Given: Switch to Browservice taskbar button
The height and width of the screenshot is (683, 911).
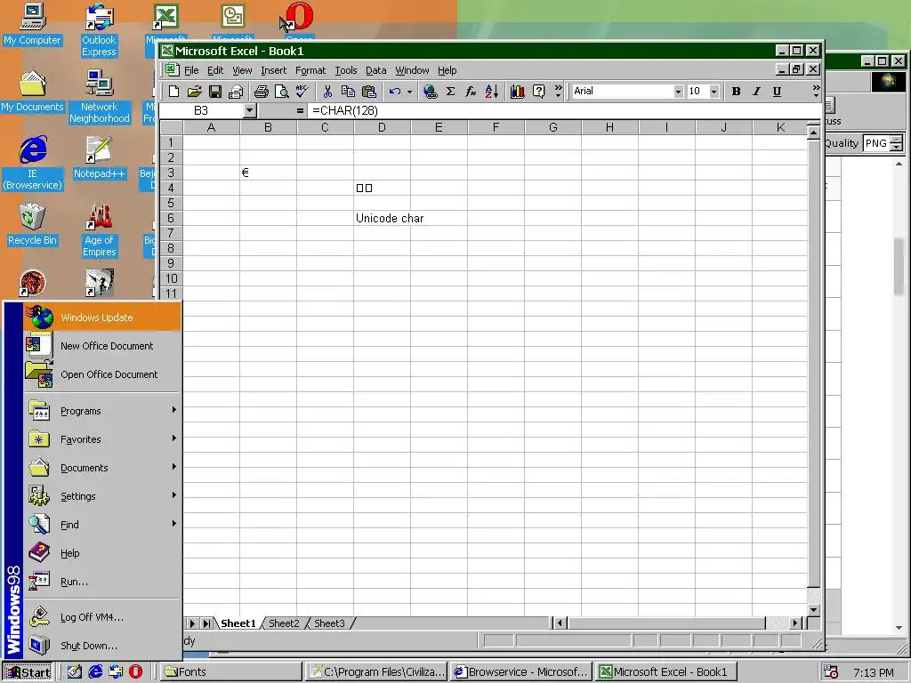Looking at the screenshot, I should pyautogui.click(x=521, y=672).
